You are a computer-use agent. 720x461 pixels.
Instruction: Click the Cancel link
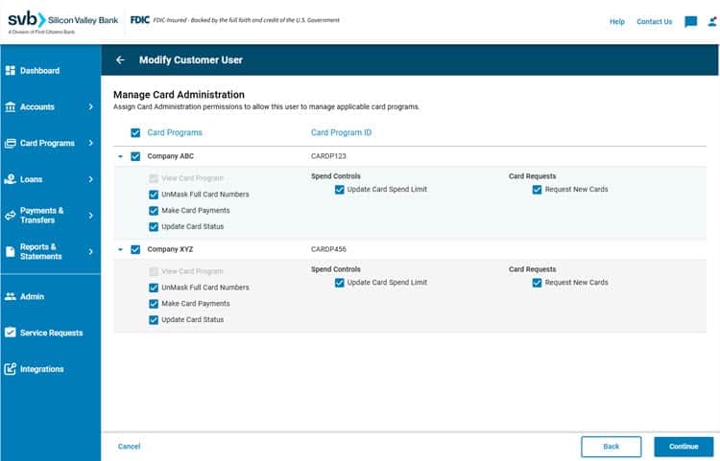(129, 447)
